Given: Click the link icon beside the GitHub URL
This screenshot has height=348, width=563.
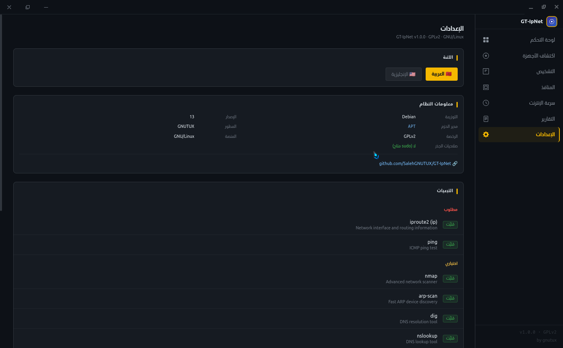Looking at the screenshot, I should pos(455,163).
